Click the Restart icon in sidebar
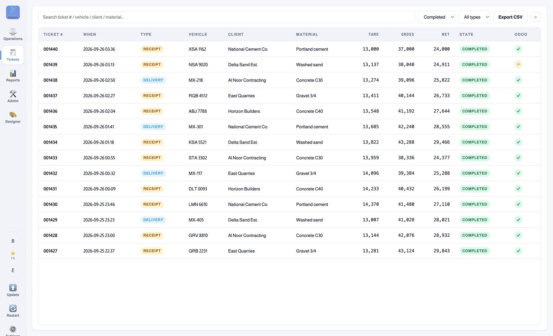553x336 pixels. point(13,308)
